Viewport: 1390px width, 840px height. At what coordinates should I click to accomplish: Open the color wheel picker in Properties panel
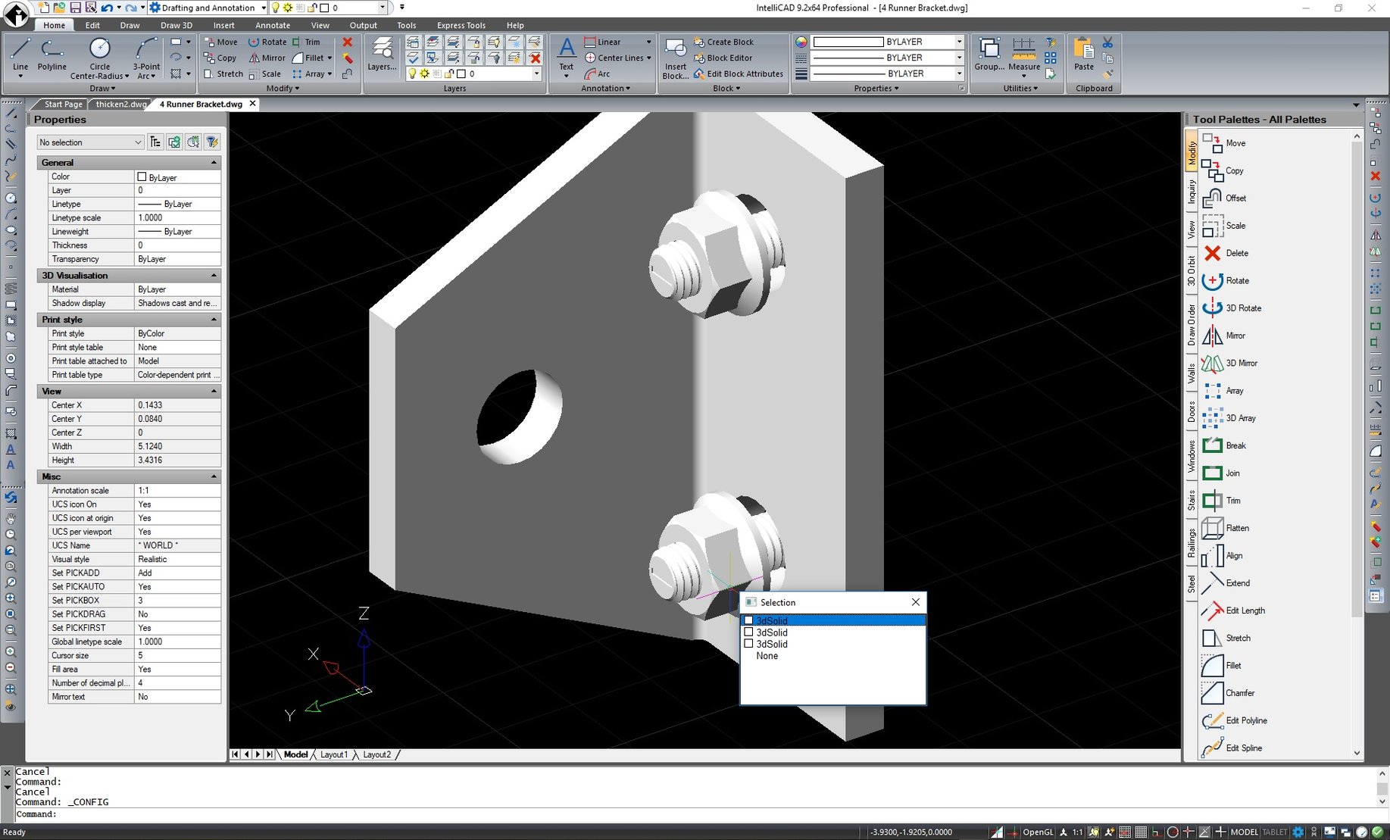pyautogui.click(x=801, y=42)
